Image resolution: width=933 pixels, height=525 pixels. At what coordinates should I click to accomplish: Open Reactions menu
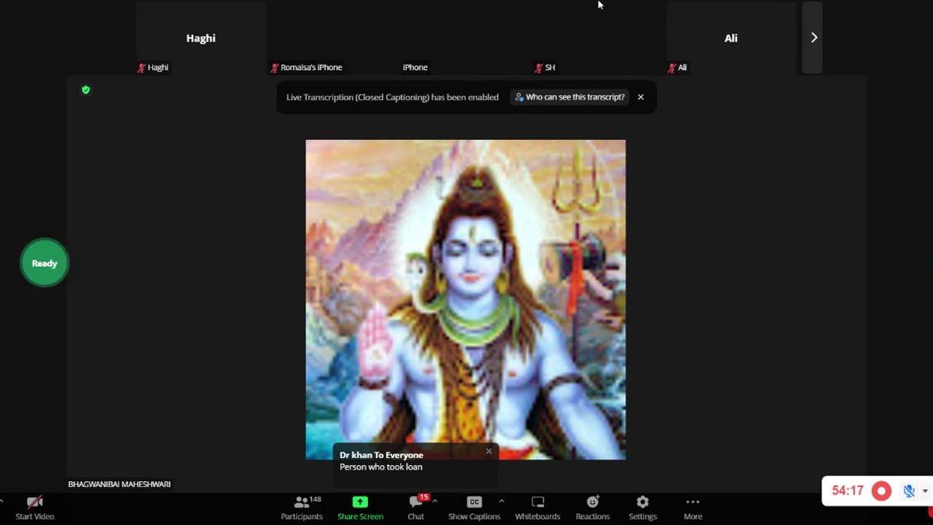(593, 508)
